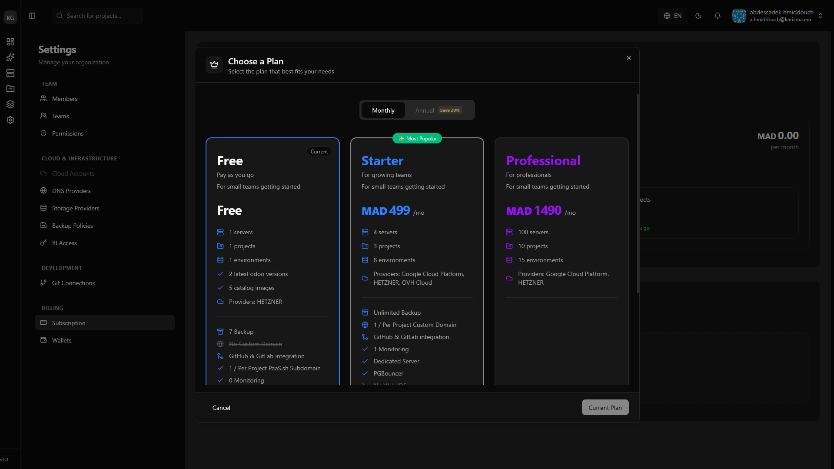Click the user profile avatar image

[x=739, y=16]
